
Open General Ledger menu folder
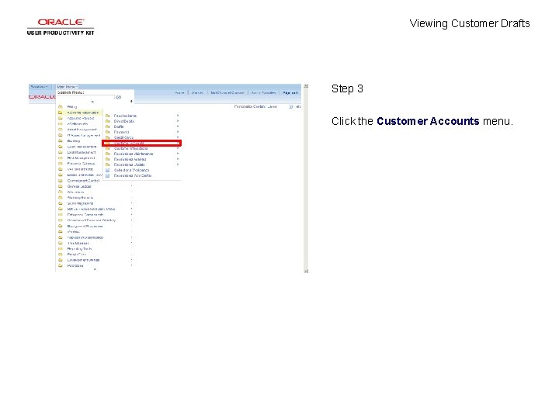coord(79,186)
